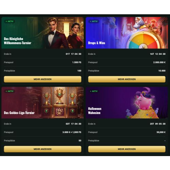170x170 pixels.
Task: Click Mehr Anzeigen under Halloween Wahnsinn
Action: (x=127, y=149)
